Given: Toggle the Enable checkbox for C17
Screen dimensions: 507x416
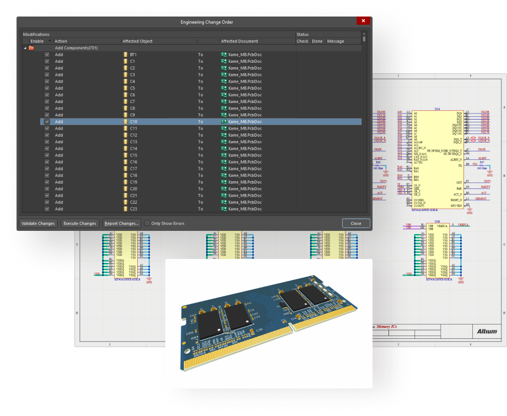Looking at the screenshot, I should click(47, 169).
